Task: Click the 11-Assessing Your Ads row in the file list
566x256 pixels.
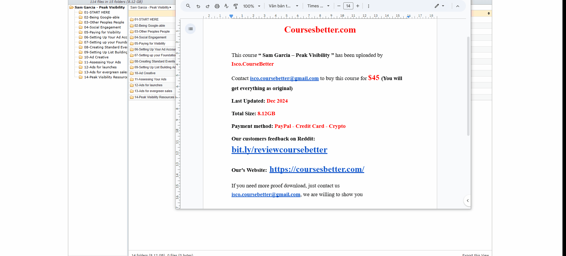Action: 152,79
